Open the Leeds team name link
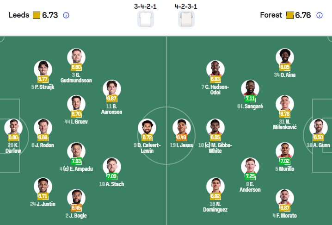Screen dimensions: 332x225 click(x=19, y=15)
